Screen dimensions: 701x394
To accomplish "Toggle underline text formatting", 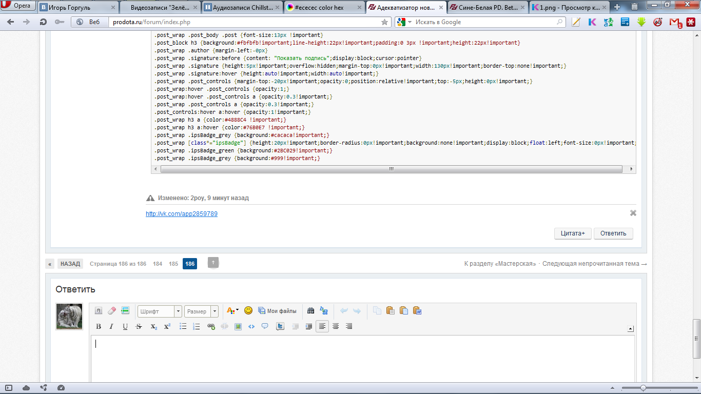I will tap(125, 326).
